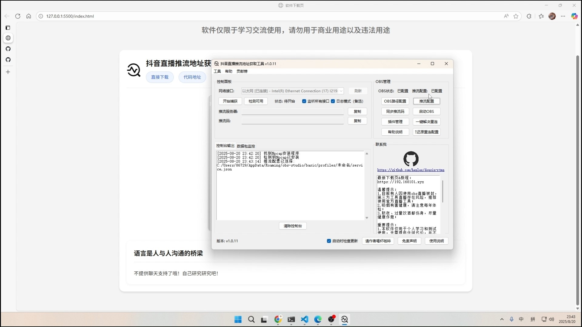Click the 检测可用 button

click(256, 101)
